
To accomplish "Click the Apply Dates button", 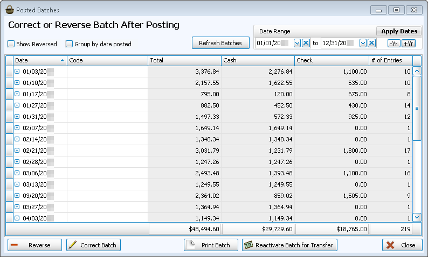I will pyautogui.click(x=399, y=31).
